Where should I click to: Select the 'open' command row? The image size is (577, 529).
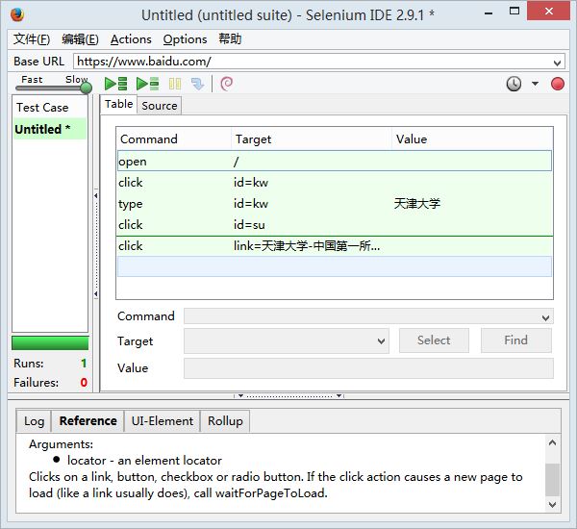coord(335,161)
